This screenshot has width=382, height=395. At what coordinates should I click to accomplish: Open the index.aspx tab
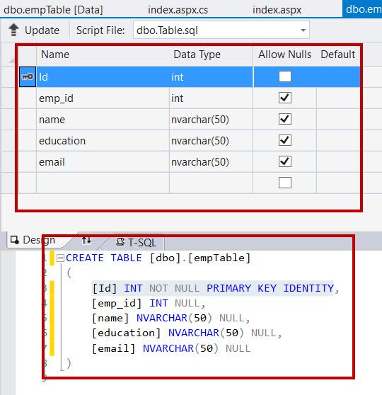[x=277, y=10]
